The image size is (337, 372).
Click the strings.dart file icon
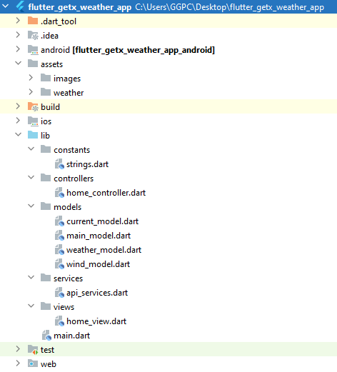coord(59,164)
